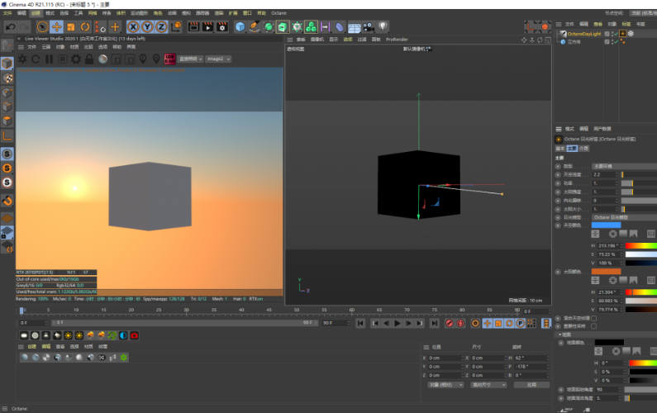Click the render sphere in Live Viewer

(104, 59)
